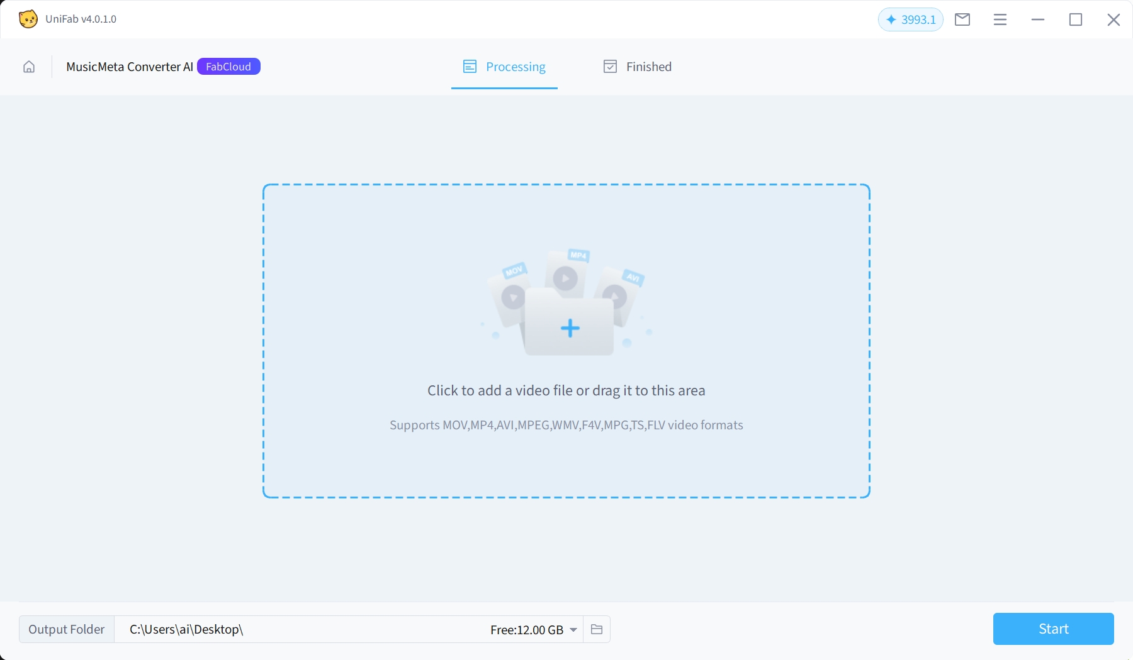Click the MP4 file illustration icon

pyautogui.click(x=566, y=270)
